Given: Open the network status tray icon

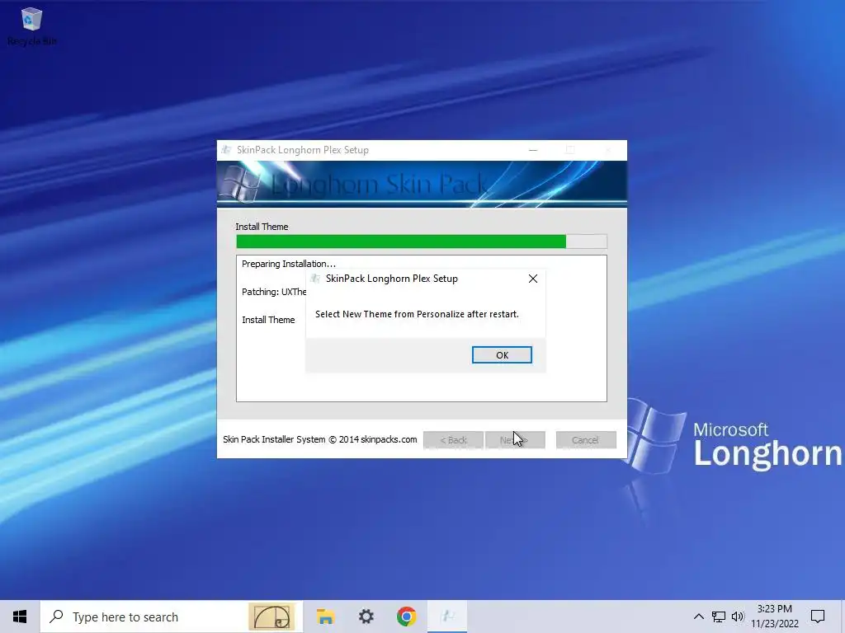Looking at the screenshot, I should click(x=719, y=617).
